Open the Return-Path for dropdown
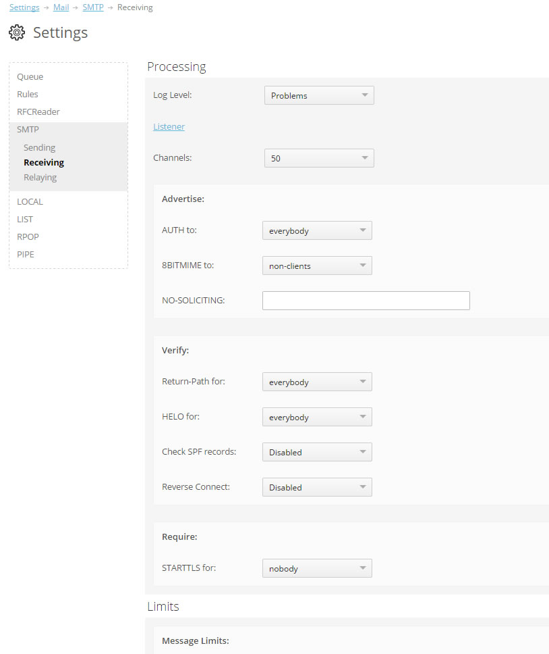This screenshot has height=654, width=549. pyautogui.click(x=317, y=382)
